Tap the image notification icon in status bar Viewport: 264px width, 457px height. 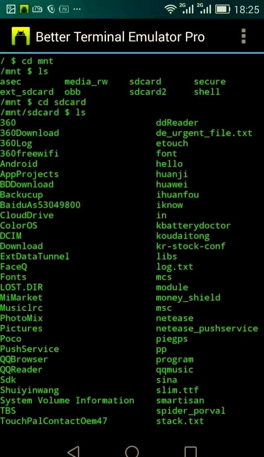point(11,9)
